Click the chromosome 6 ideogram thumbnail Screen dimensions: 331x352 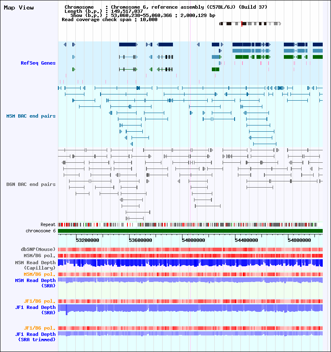click(x=250, y=24)
